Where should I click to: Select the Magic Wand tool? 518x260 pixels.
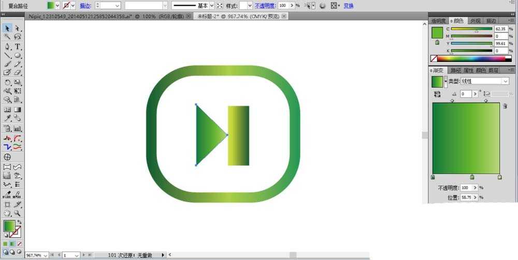coord(7,37)
